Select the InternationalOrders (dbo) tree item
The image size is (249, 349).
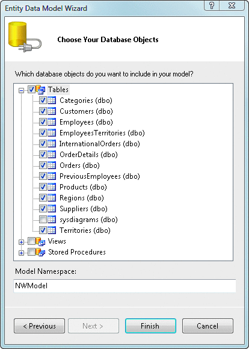click(99, 144)
